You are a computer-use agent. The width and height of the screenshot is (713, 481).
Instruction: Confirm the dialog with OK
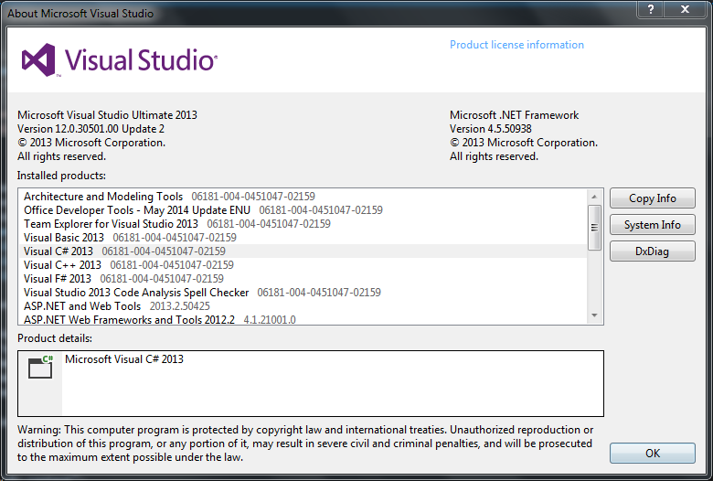click(652, 454)
